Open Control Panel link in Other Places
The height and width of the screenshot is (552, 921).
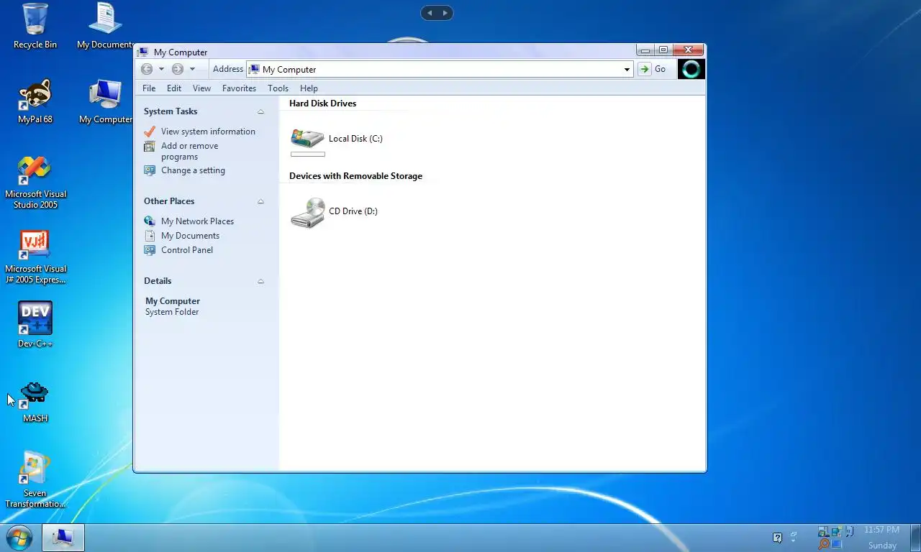(x=187, y=250)
